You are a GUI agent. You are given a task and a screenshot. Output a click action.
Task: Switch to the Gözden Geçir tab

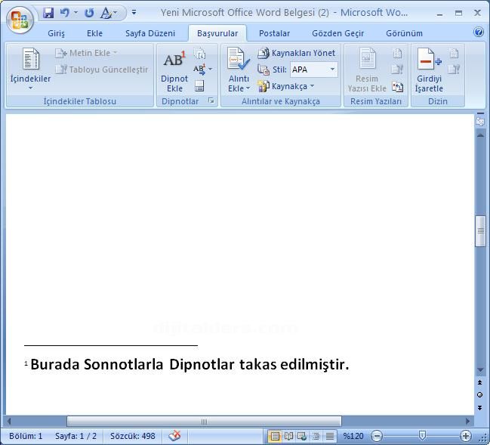pyautogui.click(x=337, y=33)
